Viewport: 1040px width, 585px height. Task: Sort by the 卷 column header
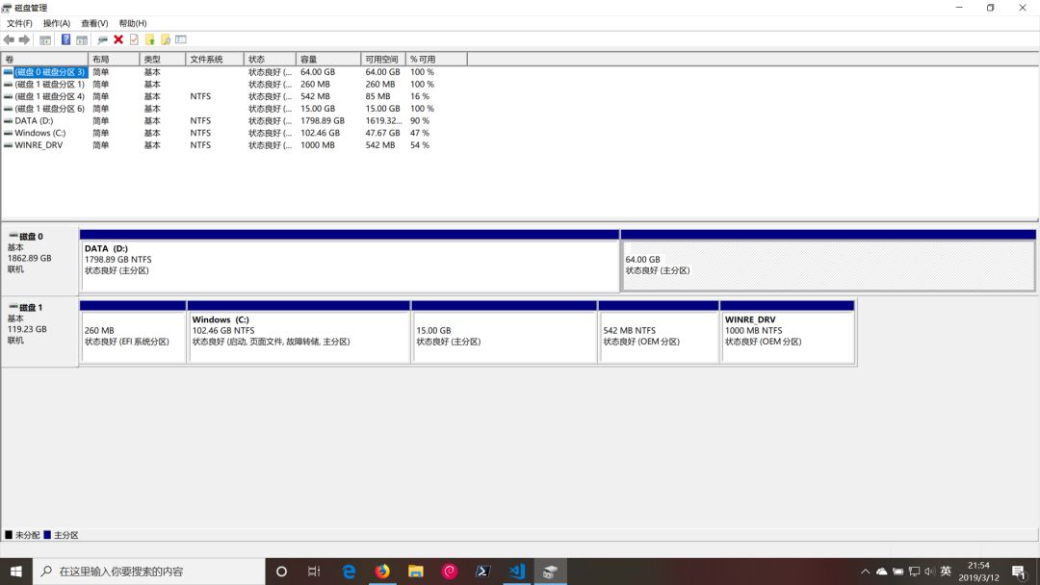(44, 59)
